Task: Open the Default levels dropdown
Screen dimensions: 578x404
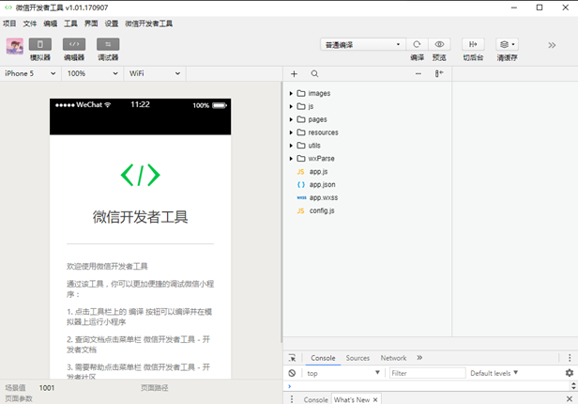Action: pos(494,373)
